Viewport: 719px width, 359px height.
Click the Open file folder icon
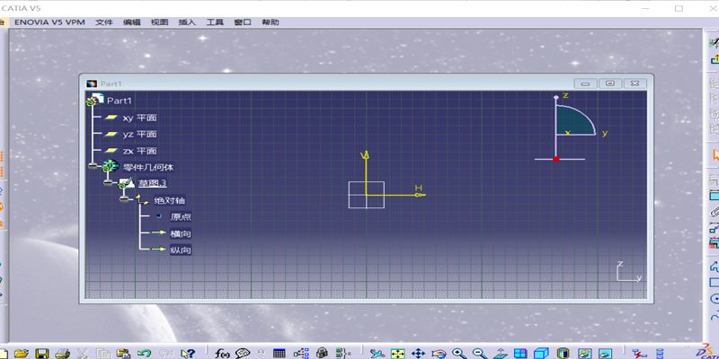(x=22, y=354)
